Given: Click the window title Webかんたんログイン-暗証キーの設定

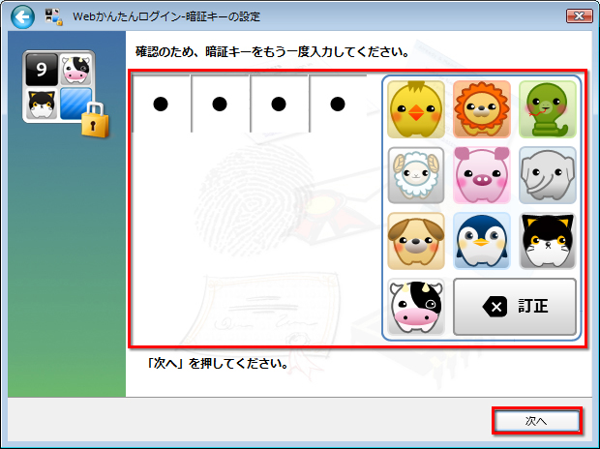Looking at the screenshot, I should (166, 16).
